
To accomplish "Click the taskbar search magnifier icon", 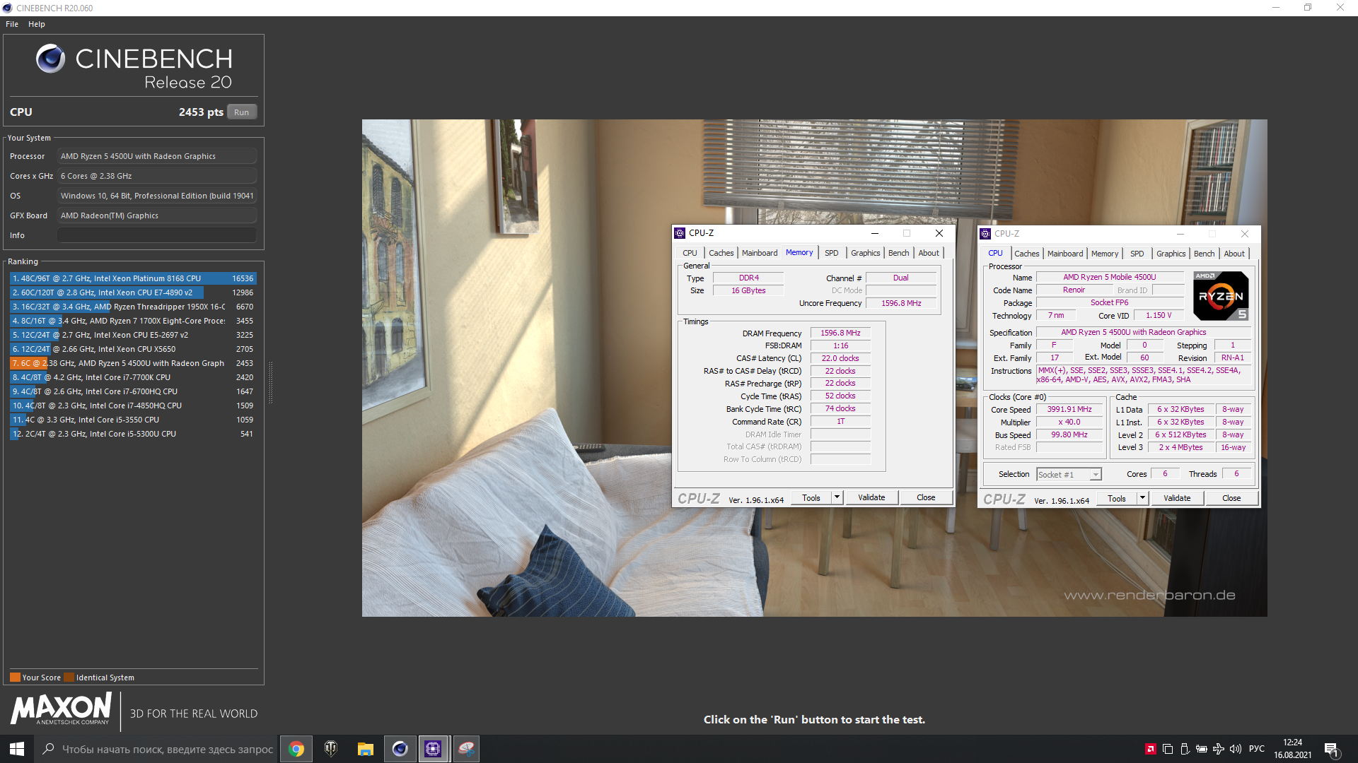I will coord(48,749).
